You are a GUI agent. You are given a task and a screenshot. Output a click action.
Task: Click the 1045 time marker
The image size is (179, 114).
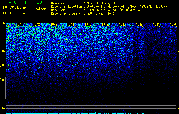tap(88, 25)
